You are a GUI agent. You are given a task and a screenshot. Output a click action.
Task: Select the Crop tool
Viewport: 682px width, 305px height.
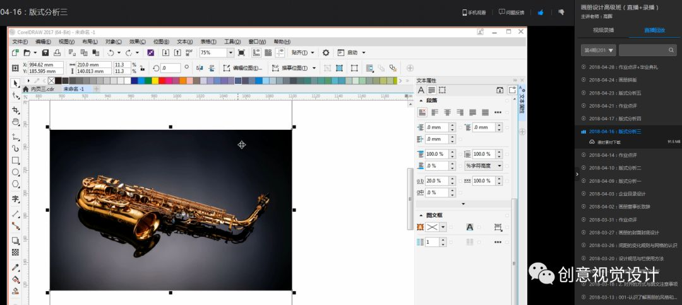pos(16,110)
